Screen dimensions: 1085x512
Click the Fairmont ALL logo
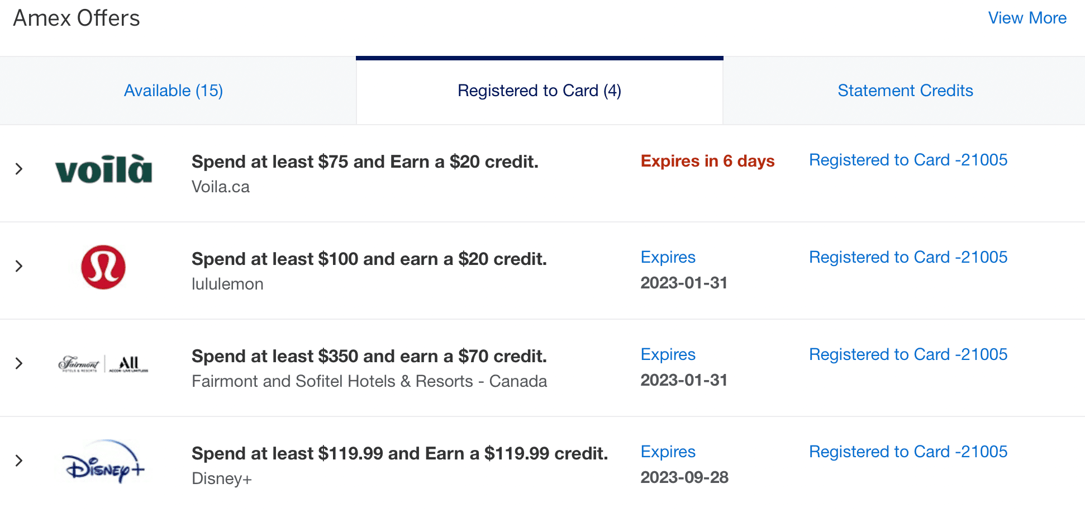(x=103, y=364)
